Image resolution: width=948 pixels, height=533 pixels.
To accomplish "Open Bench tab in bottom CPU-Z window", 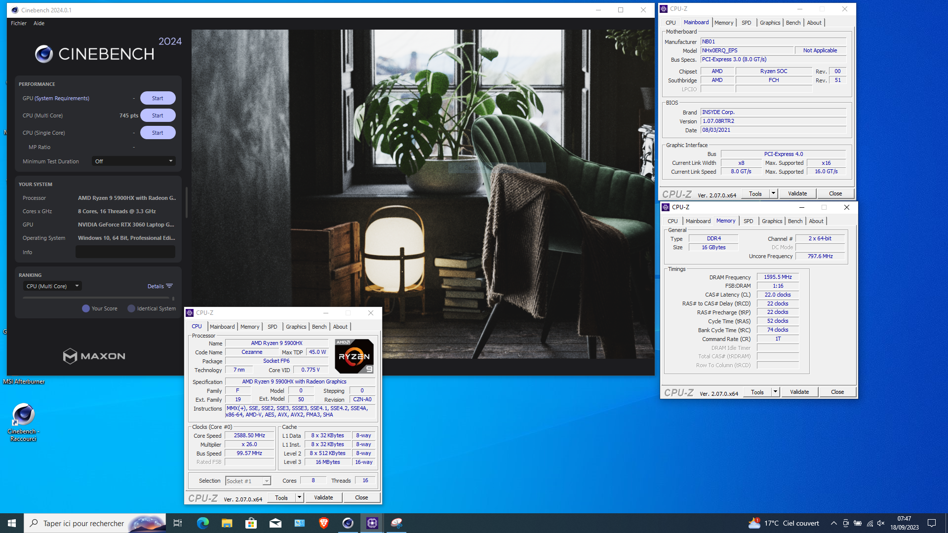I will click(x=319, y=327).
